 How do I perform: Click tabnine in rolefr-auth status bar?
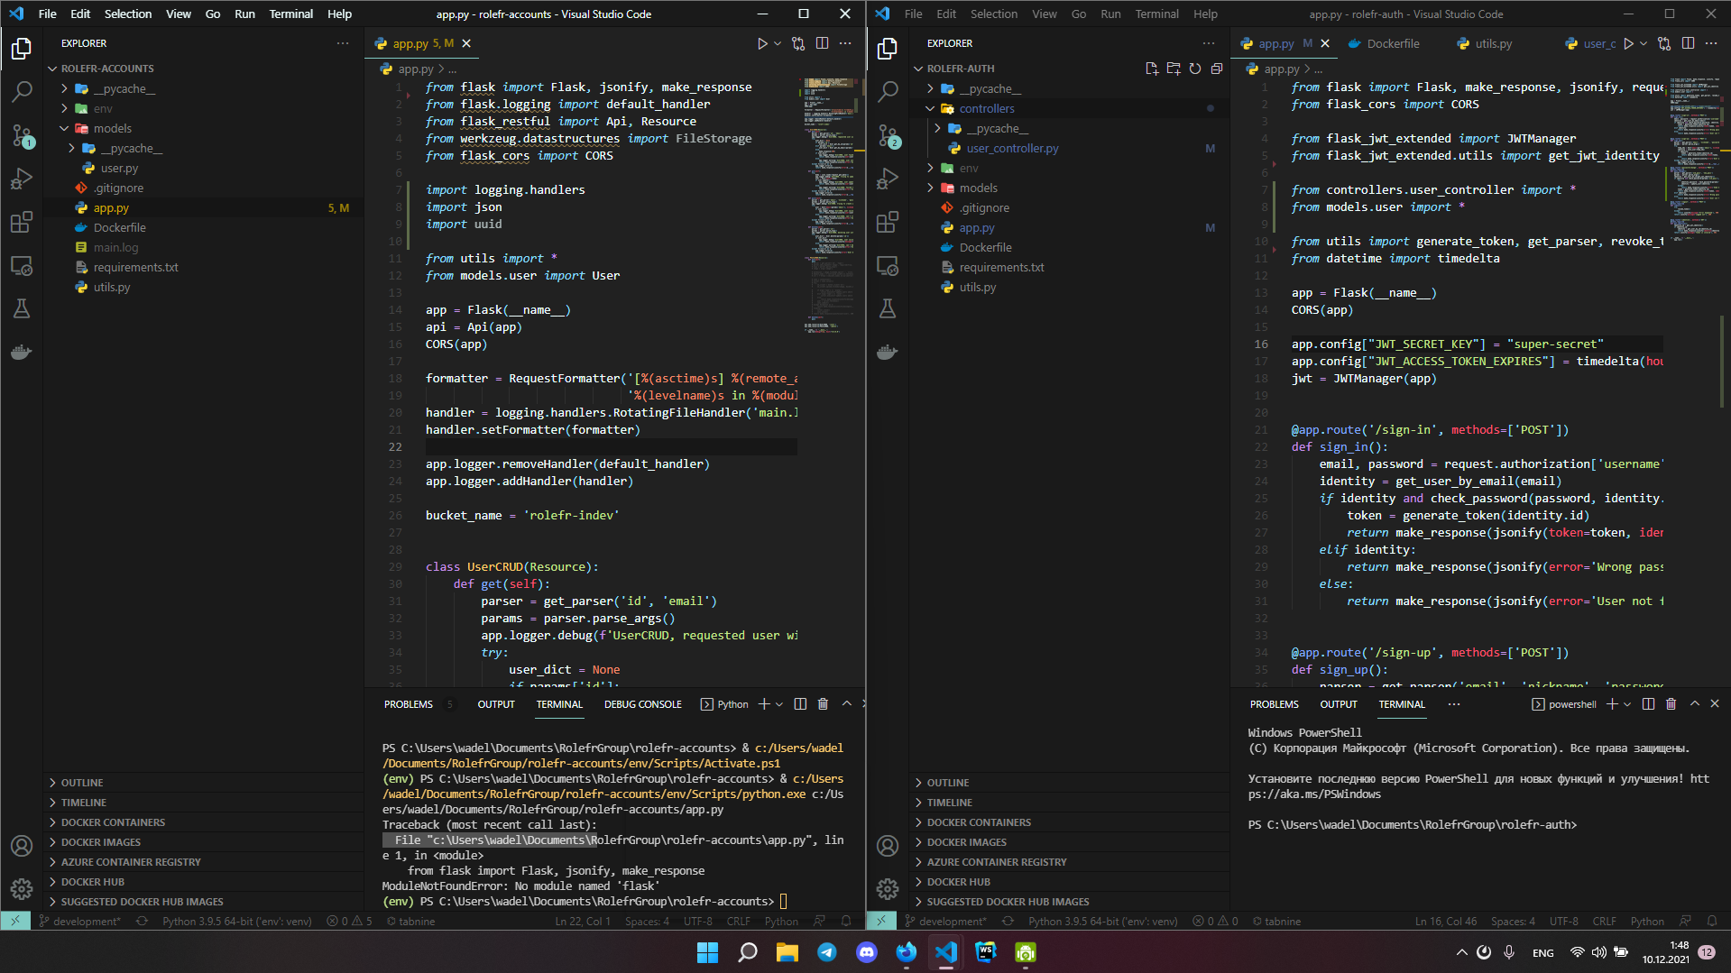point(1276,922)
